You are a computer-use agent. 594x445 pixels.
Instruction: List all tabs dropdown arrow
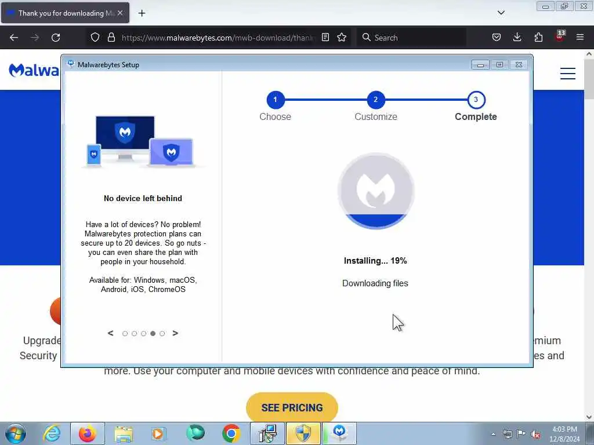click(501, 13)
